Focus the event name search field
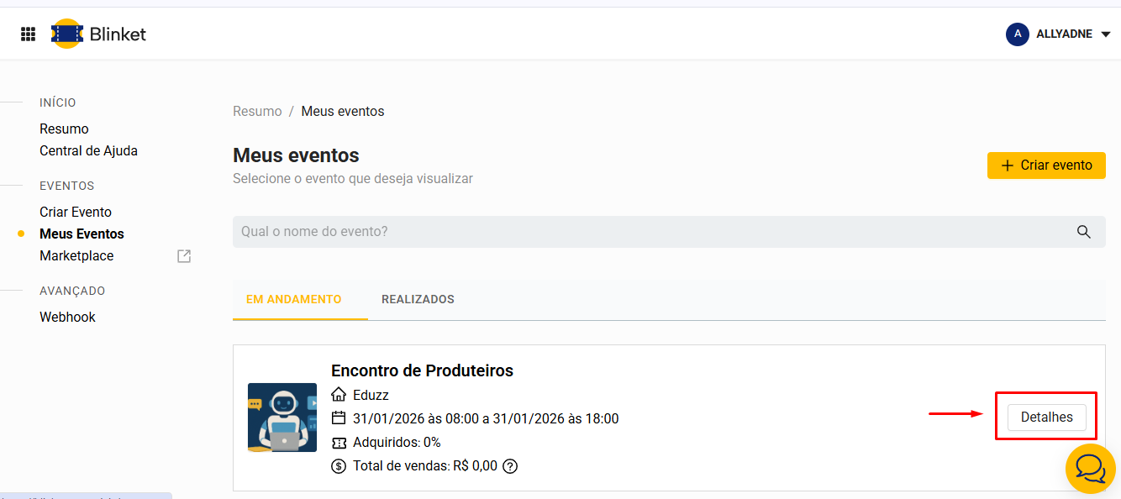 pyautogui.click(x=647, y=232)
